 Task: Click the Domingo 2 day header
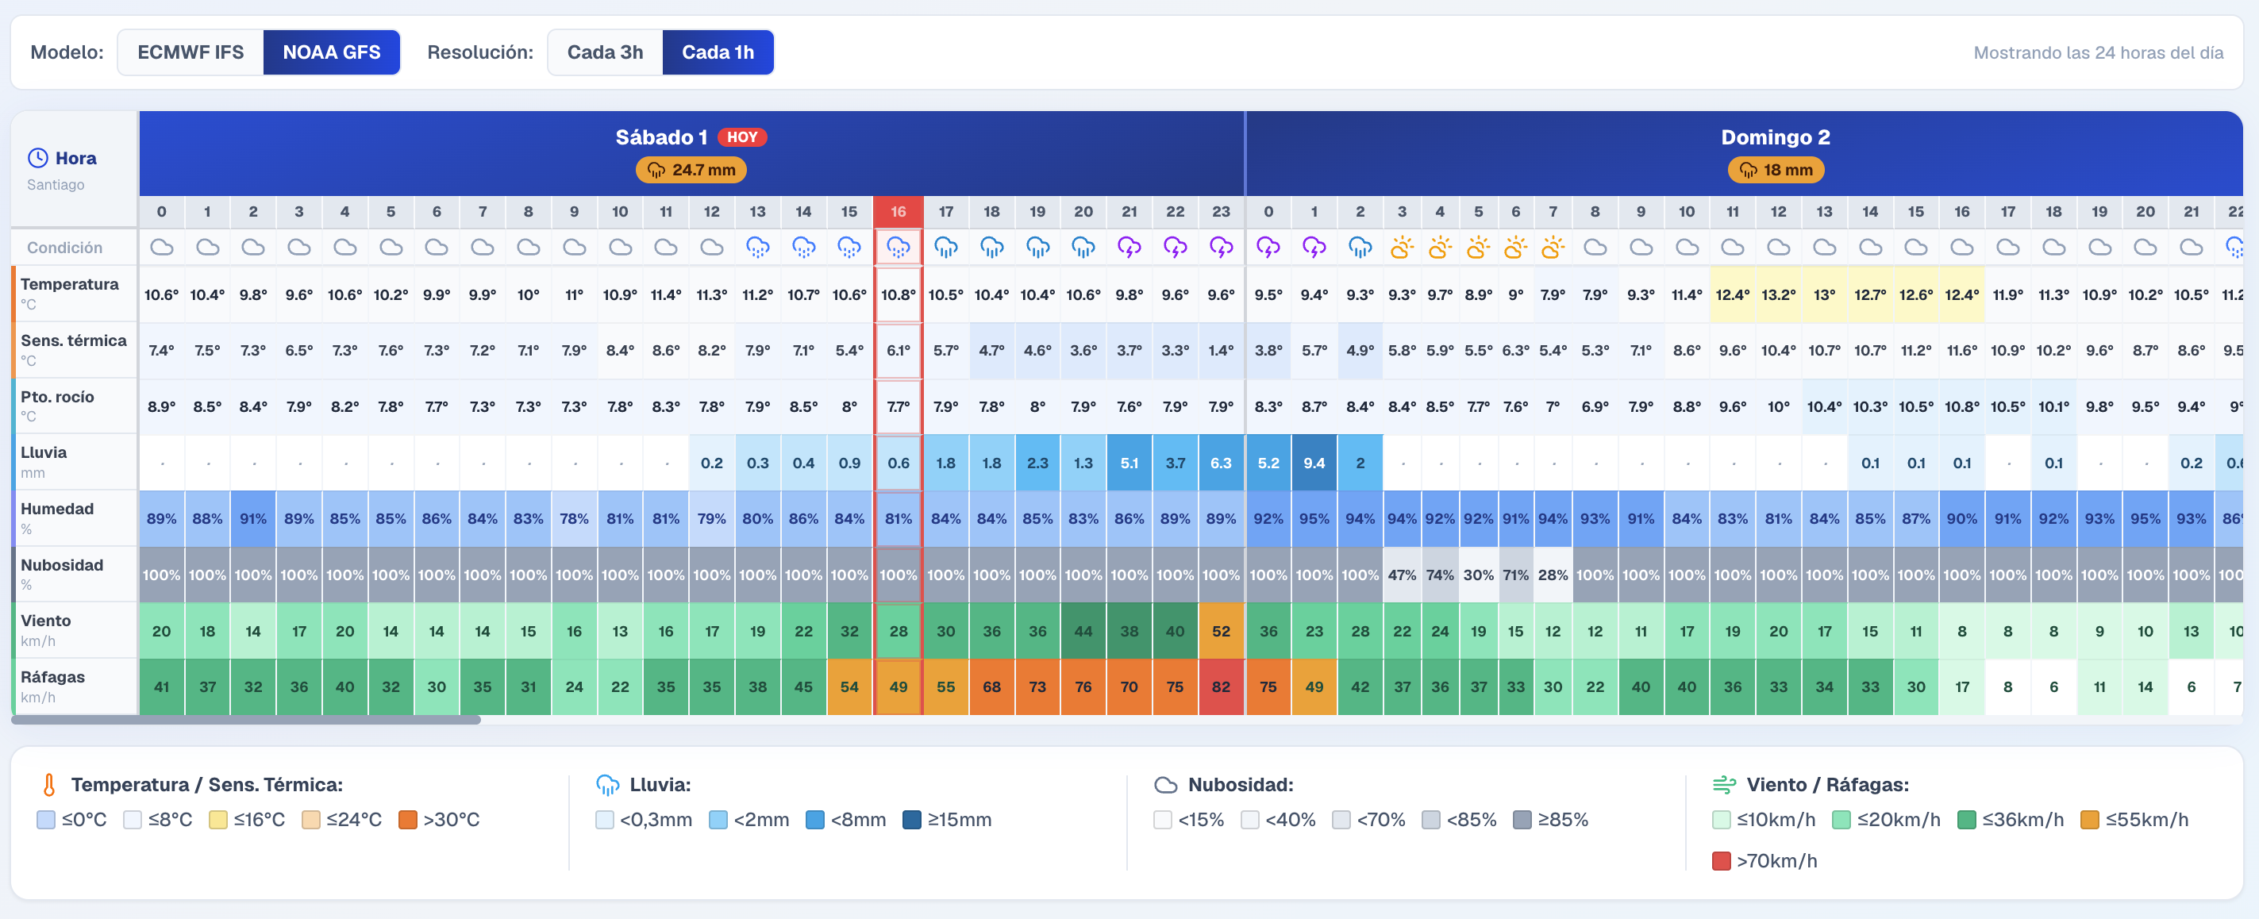point(1775,137)
